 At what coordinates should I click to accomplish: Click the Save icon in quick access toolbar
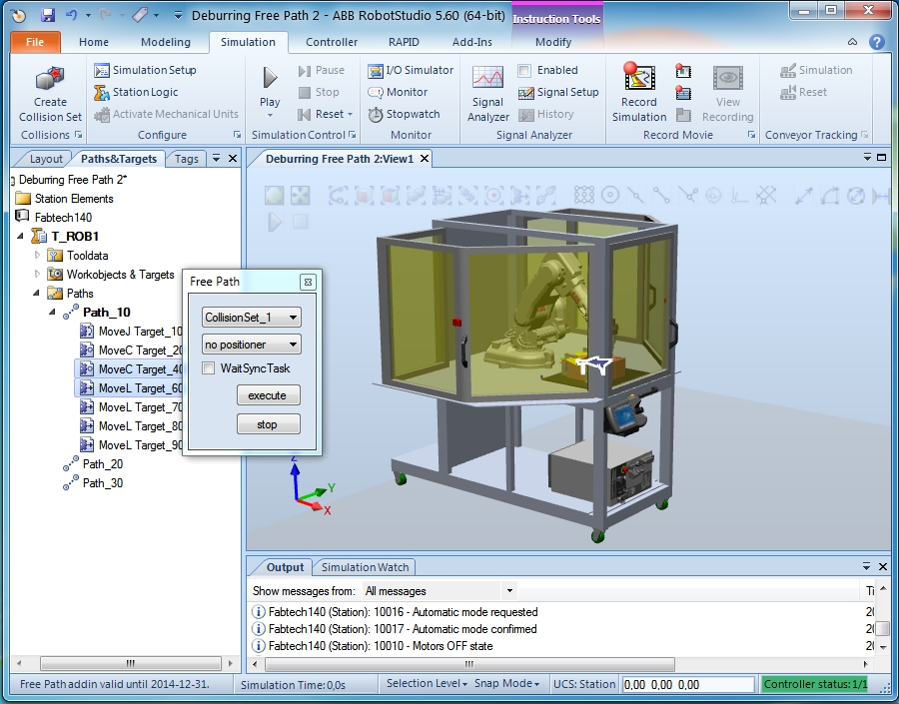(x=48, y=16)
